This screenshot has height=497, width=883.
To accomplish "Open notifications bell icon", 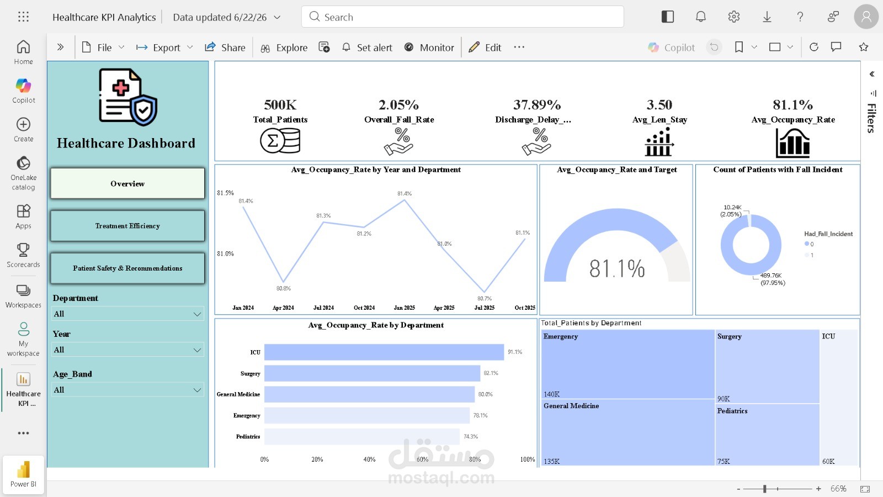I will [x=701, y=17].
